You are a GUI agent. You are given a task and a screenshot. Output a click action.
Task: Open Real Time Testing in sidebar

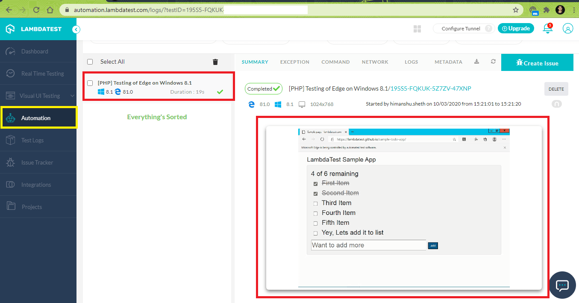click(x=38, y=74)
